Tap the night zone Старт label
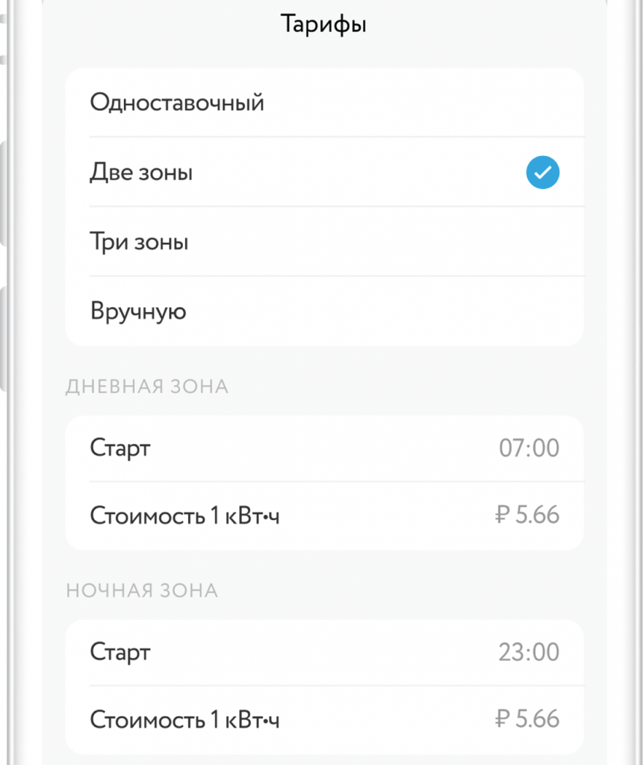Viewport: 643px width, 765px height. click(120, 652)
